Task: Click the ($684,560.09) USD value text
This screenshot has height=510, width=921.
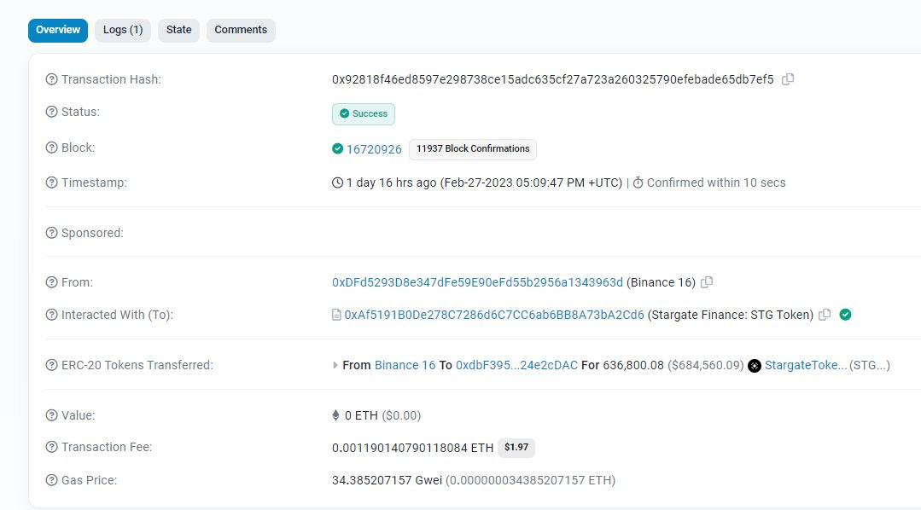Action: (705, 365)
